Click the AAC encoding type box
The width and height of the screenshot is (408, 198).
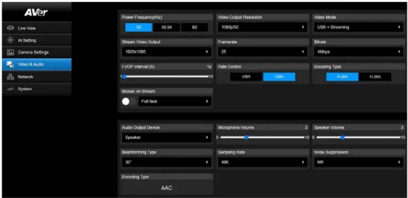click(167, 188)
